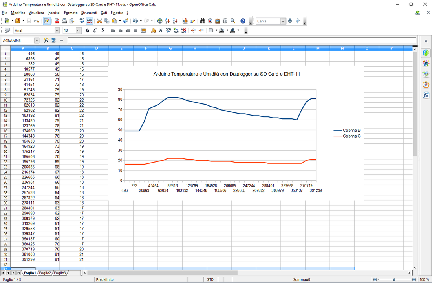Toggle Data Sources database icon

point(225,21)
